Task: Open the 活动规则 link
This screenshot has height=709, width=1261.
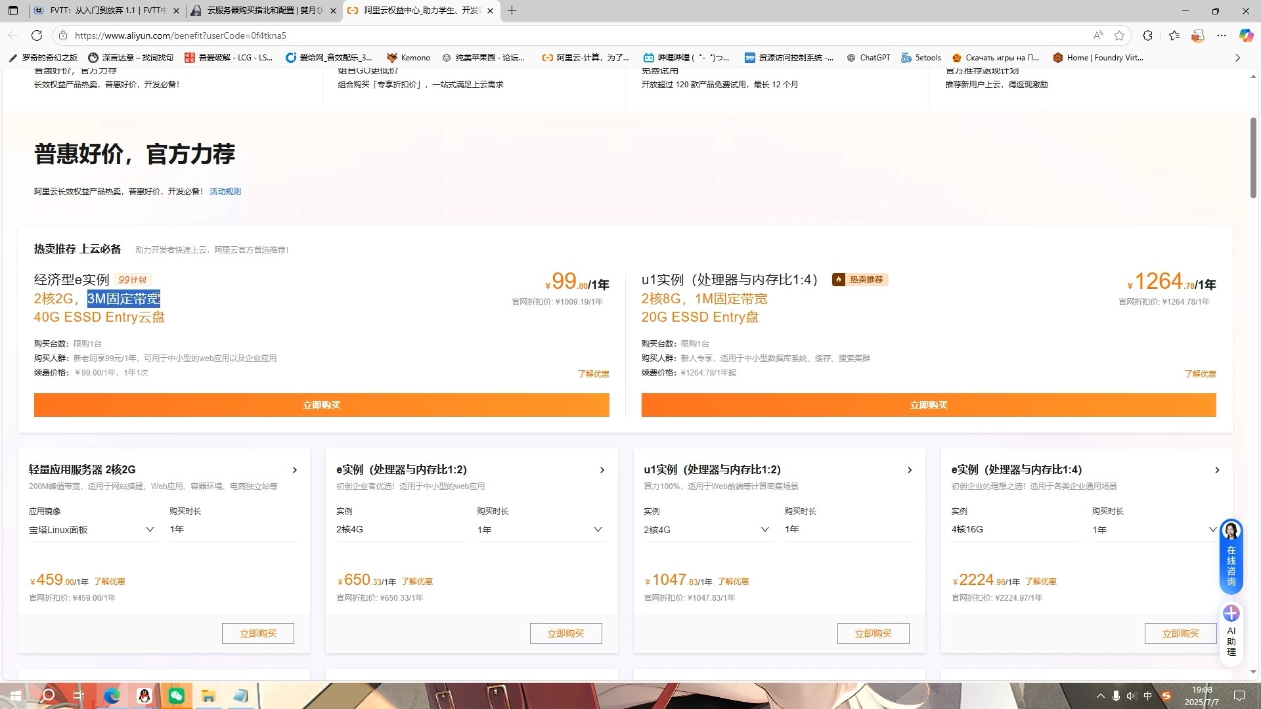Action: tap(225, 192)
